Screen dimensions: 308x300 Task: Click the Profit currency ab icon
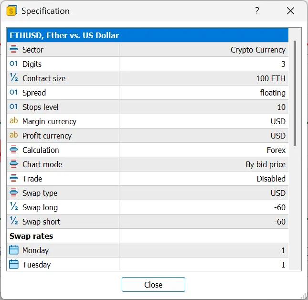click(x=14, y=135)
